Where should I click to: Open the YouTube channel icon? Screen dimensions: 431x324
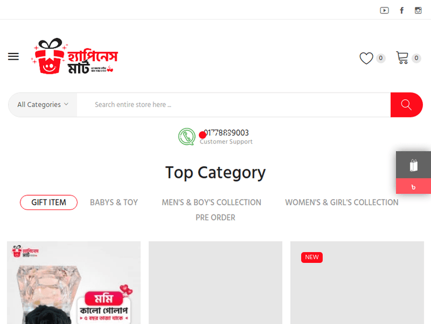tap(384, 10)
